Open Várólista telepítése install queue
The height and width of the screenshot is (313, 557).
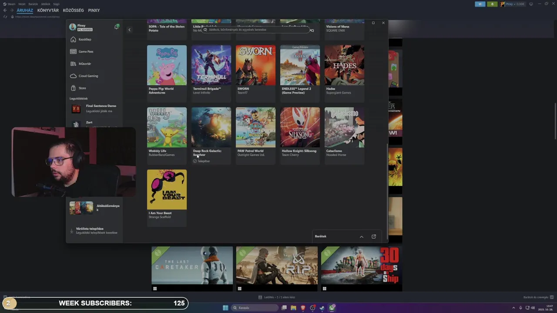(x=94, y=230)
